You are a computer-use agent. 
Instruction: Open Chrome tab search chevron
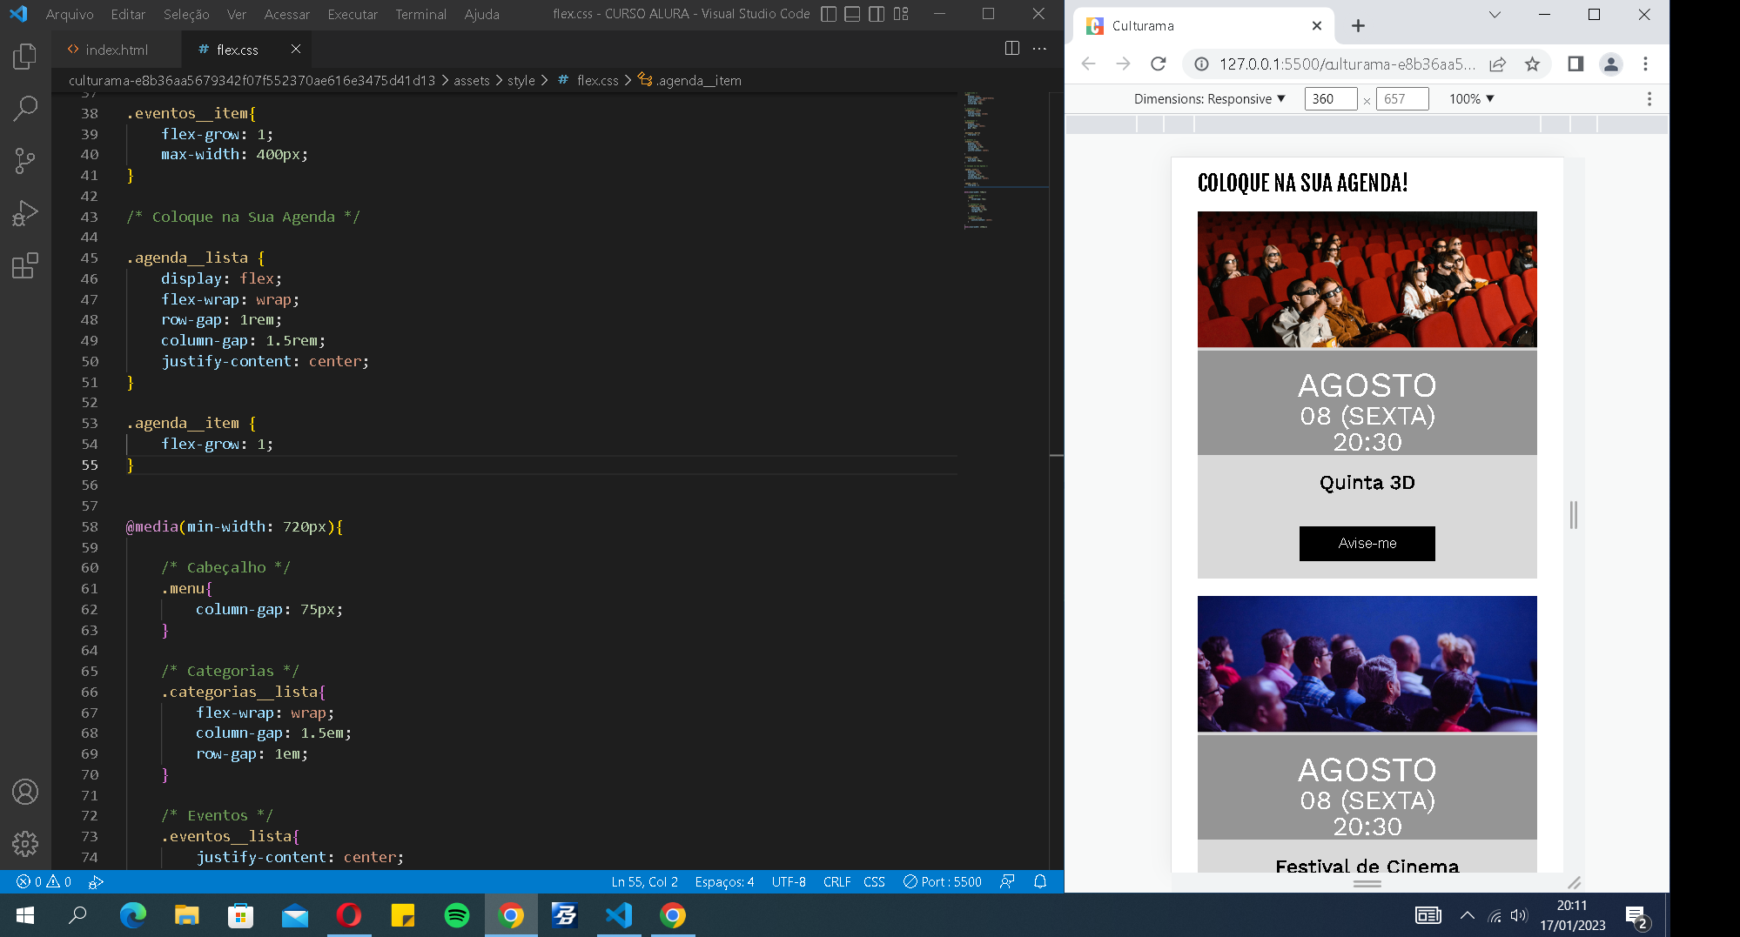[1495, 14]
